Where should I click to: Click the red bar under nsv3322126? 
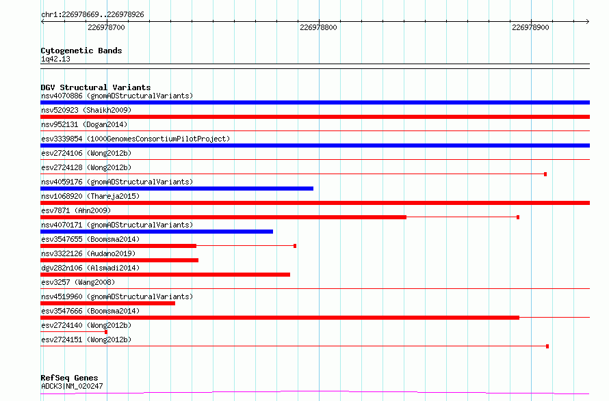119,260
